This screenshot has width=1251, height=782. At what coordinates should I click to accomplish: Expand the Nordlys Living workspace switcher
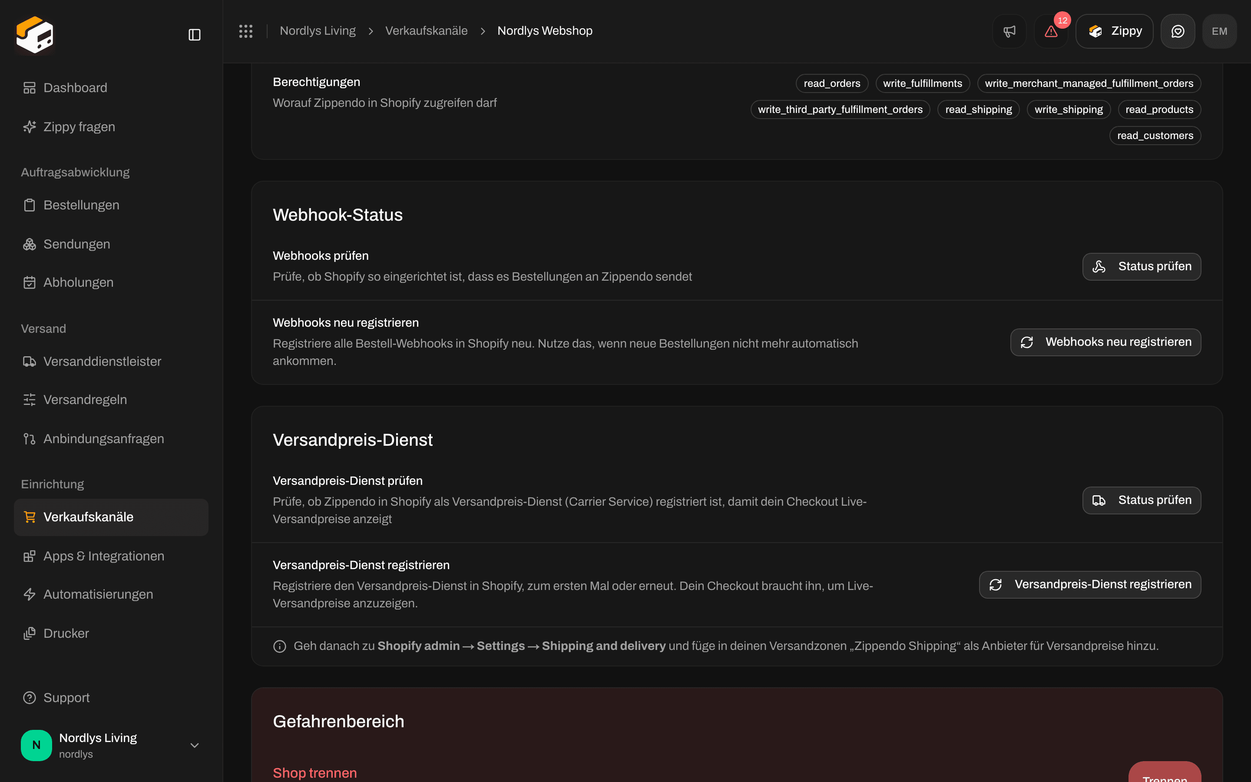pos(111,745)
